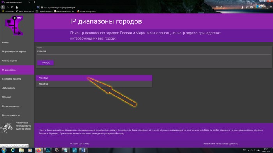Click the tracking protection shield icon
The image size is (273, 153).
(38, 7)
